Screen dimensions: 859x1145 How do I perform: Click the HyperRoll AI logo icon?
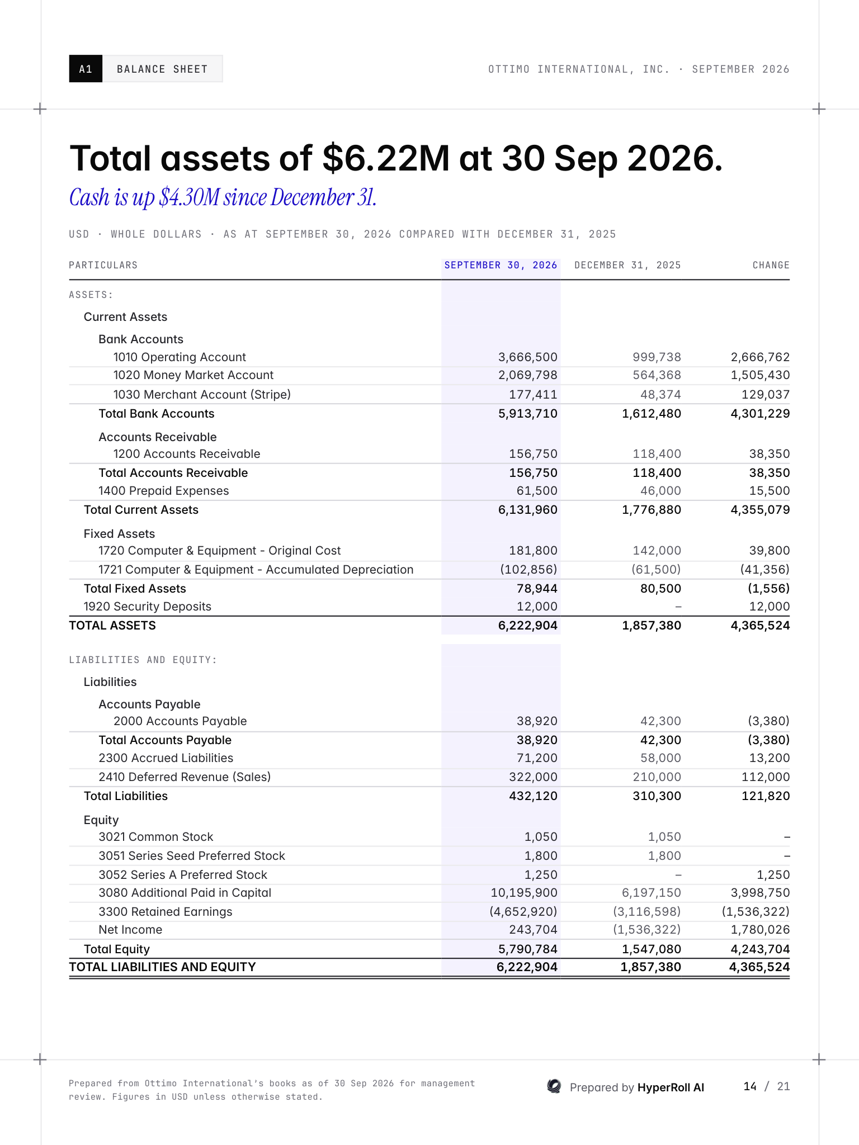554,1086
